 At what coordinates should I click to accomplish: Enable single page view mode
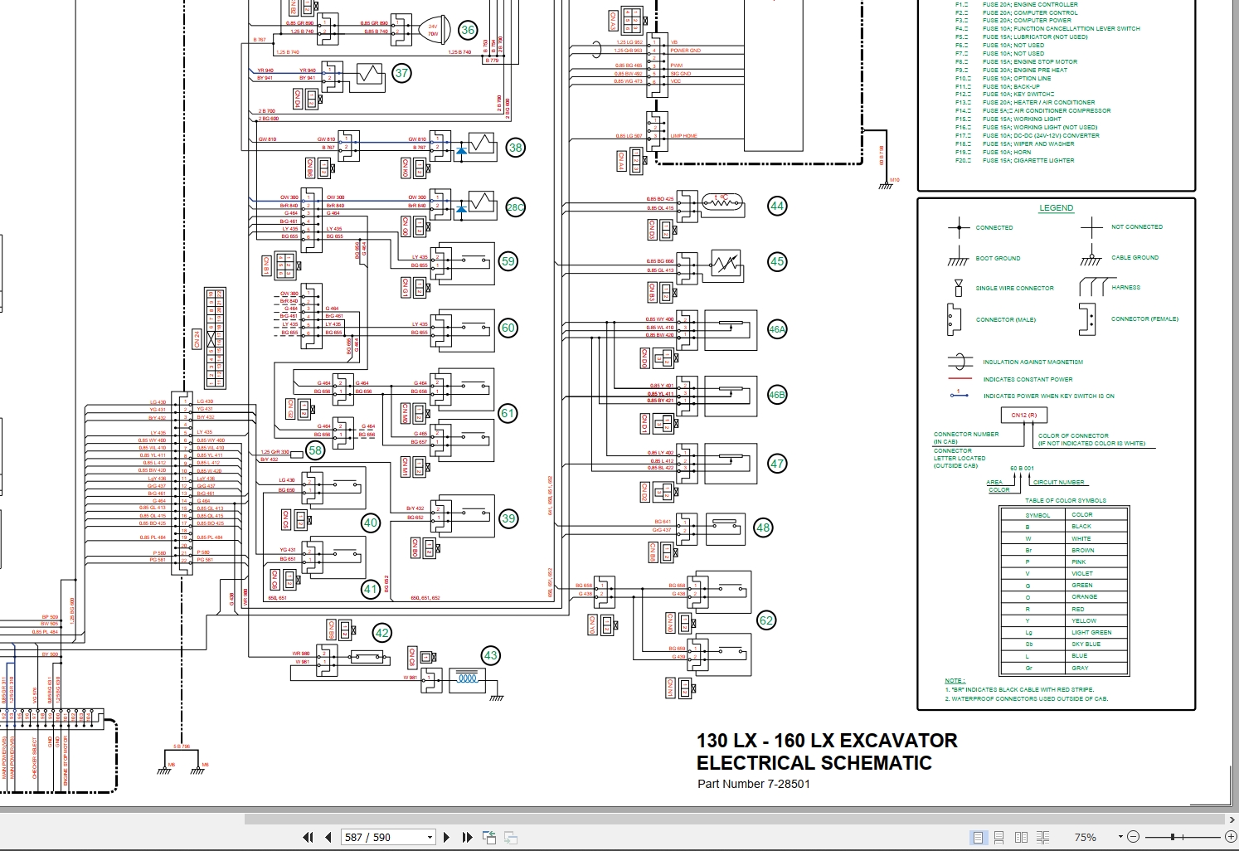pyautogui.click(x=979, y=837)
